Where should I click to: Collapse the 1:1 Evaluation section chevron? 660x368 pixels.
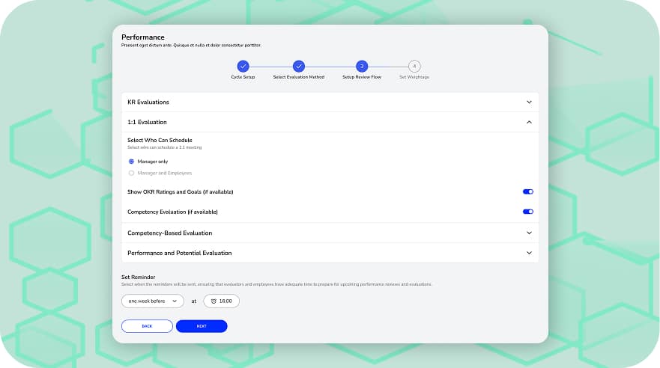pyautogui.click(x=529, y=122)
